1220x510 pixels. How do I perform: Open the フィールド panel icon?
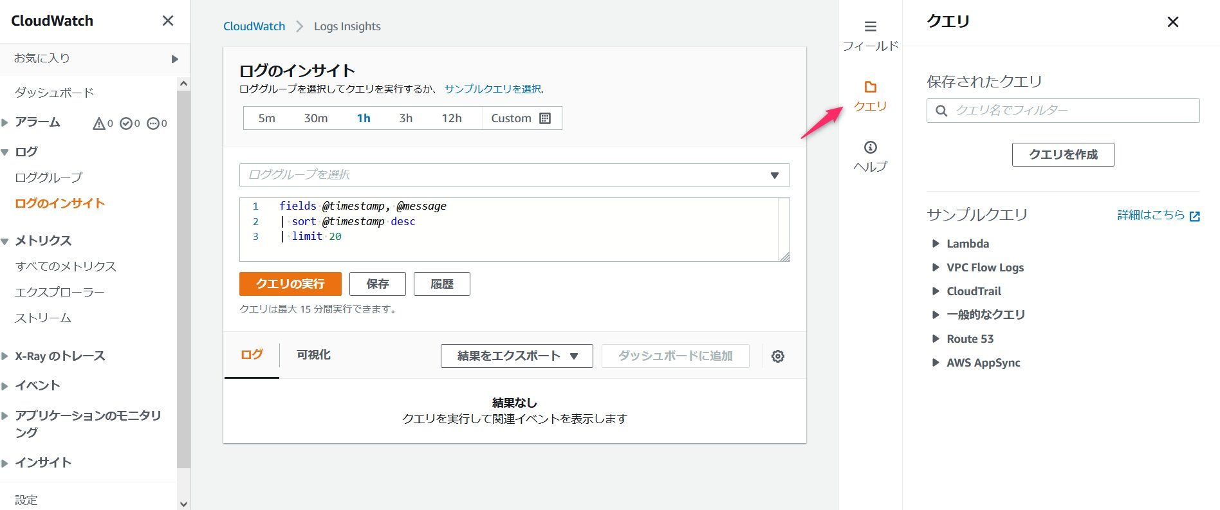tap(870, 27)
